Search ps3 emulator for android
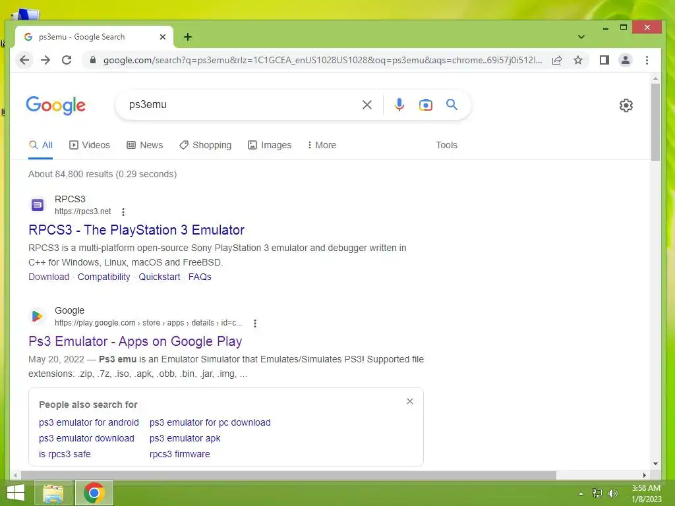Viewport: 675px width, 506px height. tap(89, 422)
